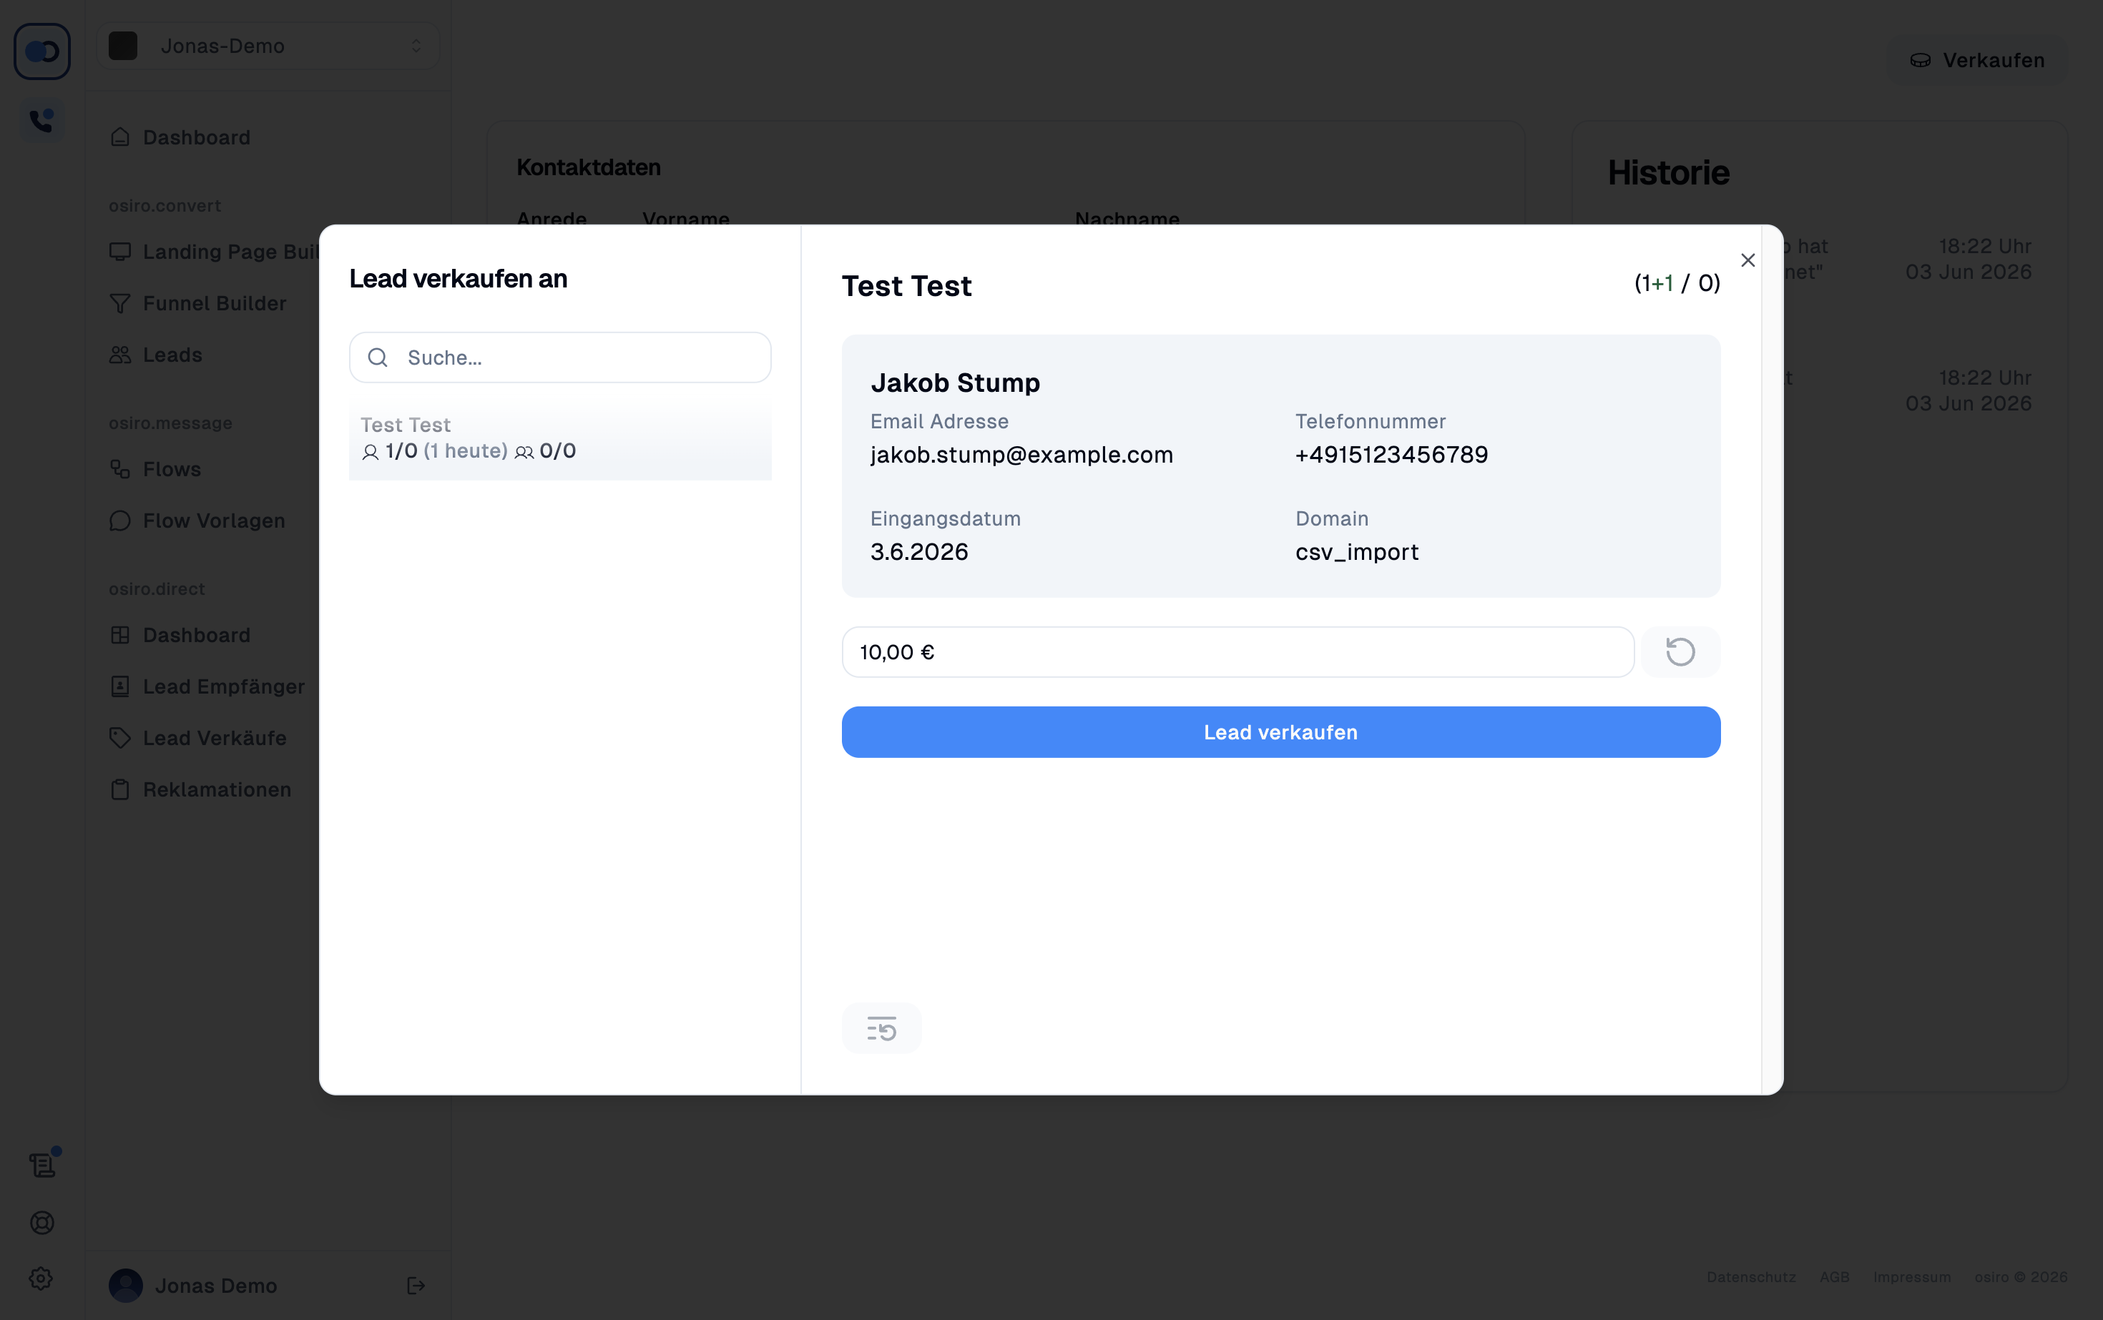Click the Jonas Demo user name
The image size is (2103, 1320).
(216, 1285)
